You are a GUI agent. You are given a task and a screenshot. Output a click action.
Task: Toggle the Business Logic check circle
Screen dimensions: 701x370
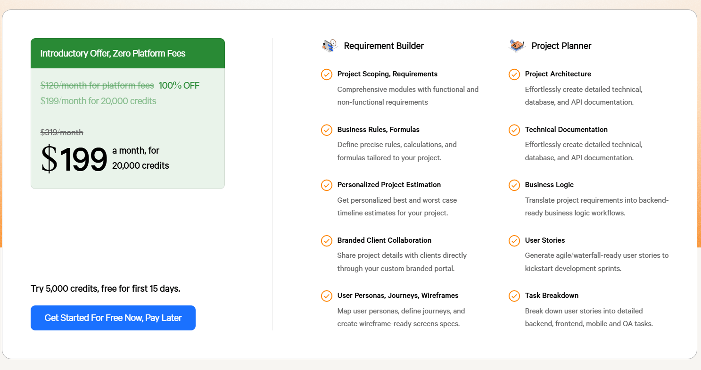[514, 185]
